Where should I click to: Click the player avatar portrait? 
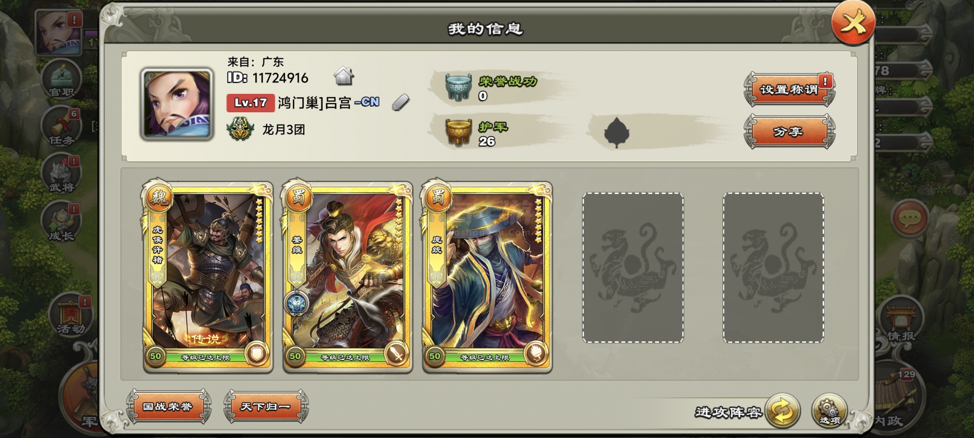[x=177, y=104]
